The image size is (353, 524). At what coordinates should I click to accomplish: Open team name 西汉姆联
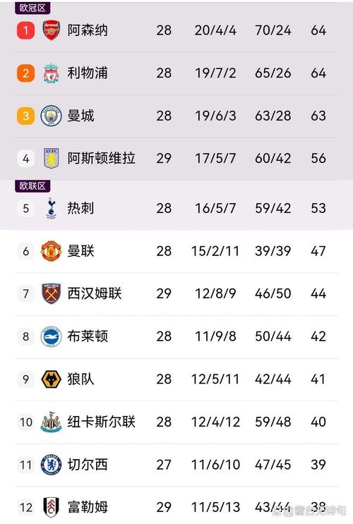click(95, 293)
